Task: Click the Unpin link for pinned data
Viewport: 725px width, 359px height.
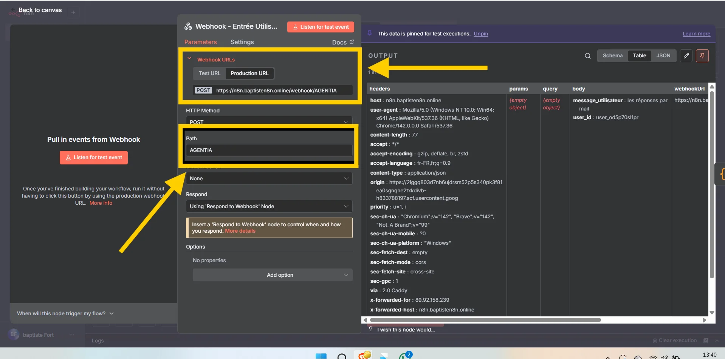Action: click(480, 34)
